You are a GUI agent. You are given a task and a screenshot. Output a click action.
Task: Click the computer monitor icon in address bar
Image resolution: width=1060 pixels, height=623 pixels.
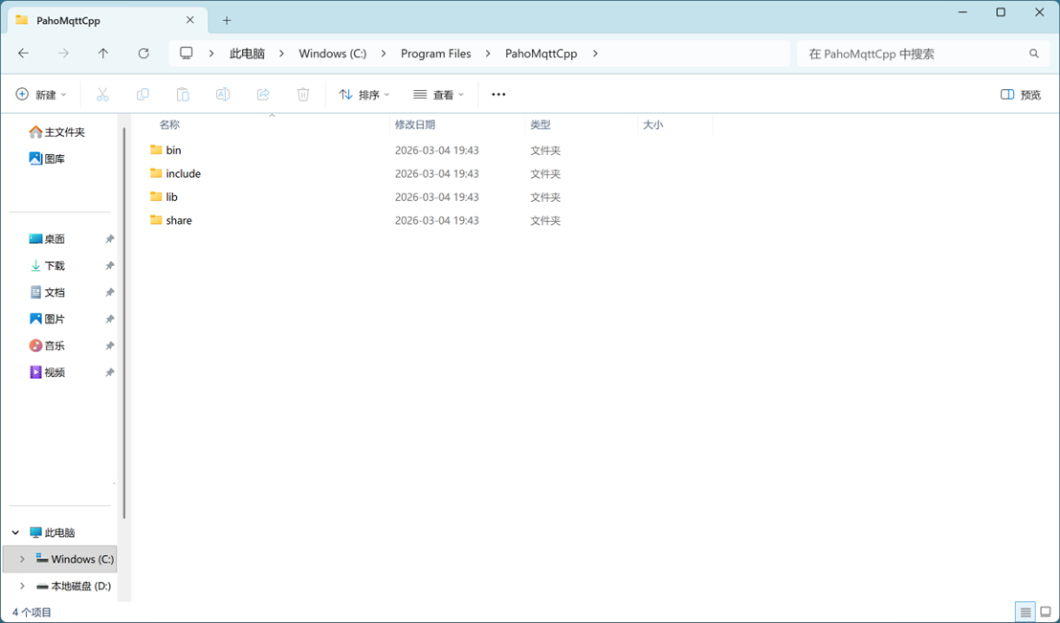point(187,54)
